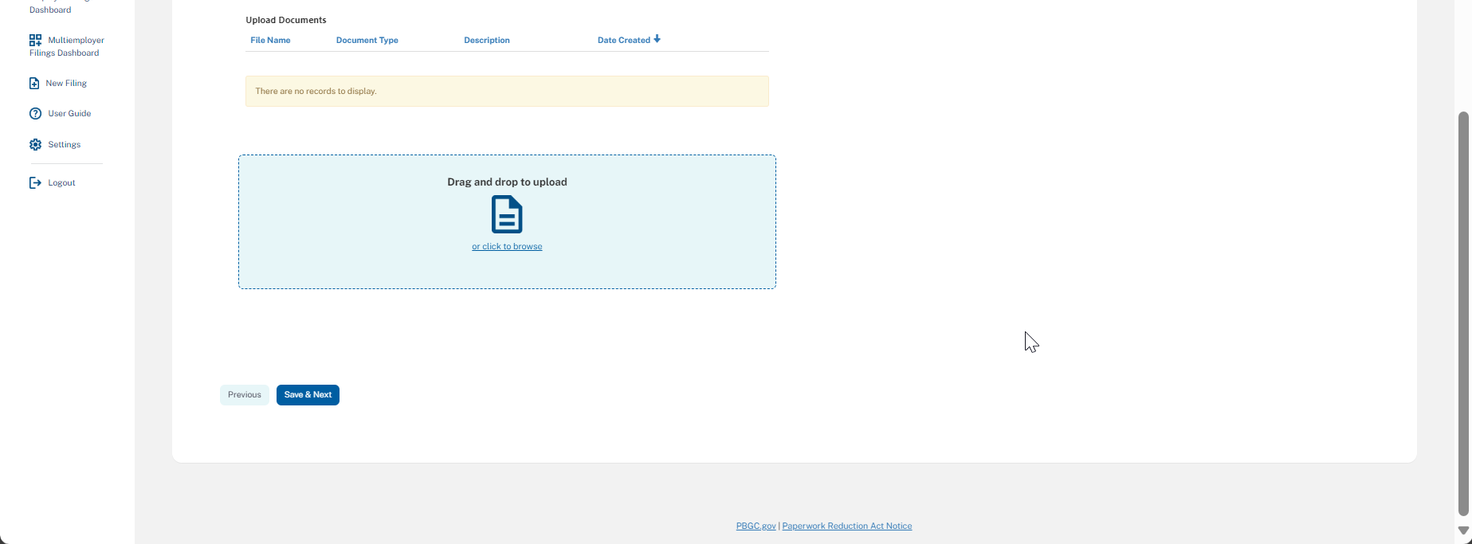The width and height of the screenshot is (1472, 544).
Task: Click the document icon in upload area
Action: click(x=507, y=215)
